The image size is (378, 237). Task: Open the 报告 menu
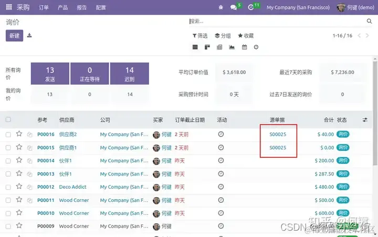coord(82,7)
